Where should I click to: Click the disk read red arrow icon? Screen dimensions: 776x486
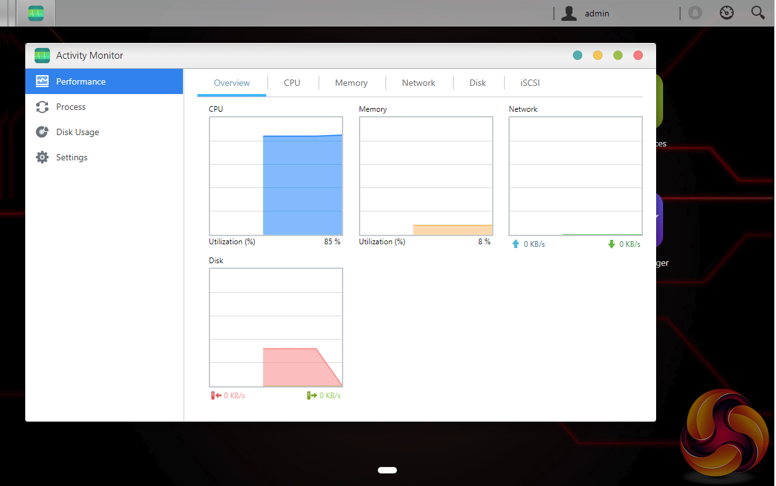[x=216, y=396]
